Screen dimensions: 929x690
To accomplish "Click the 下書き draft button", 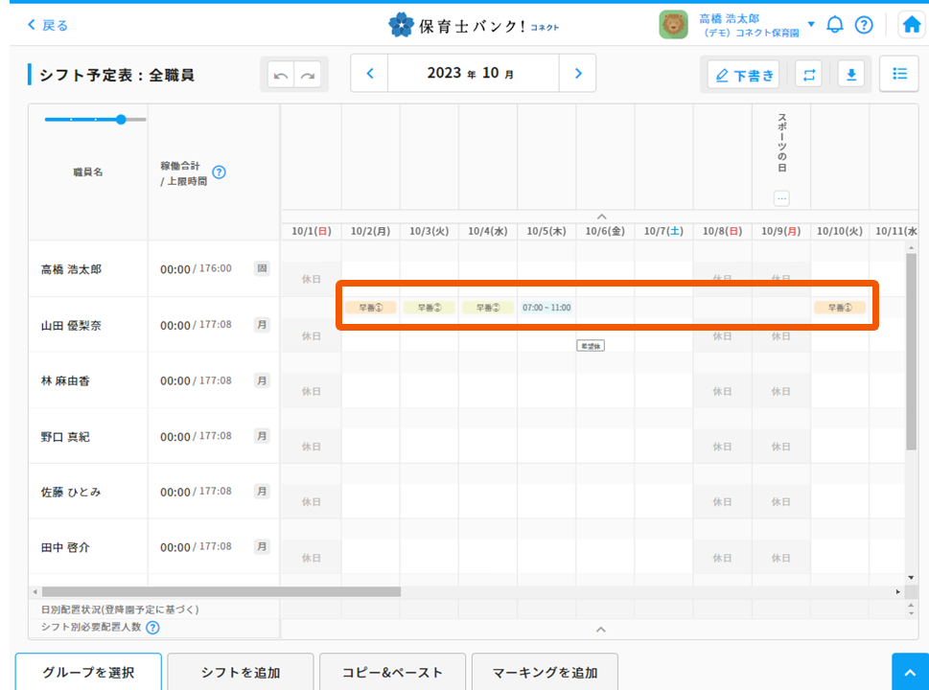I will point(743,75).
